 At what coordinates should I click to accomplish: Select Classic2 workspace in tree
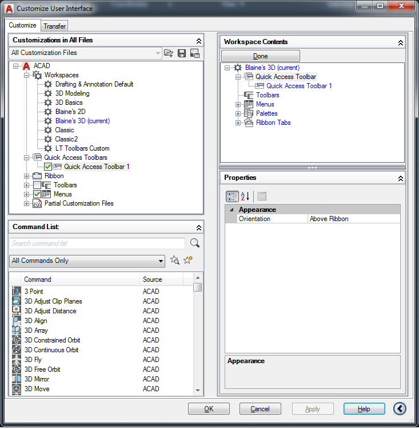66,139
